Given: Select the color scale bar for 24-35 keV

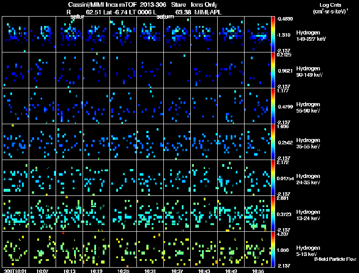Looking at the screenshot, I should (x=273, y=178).
